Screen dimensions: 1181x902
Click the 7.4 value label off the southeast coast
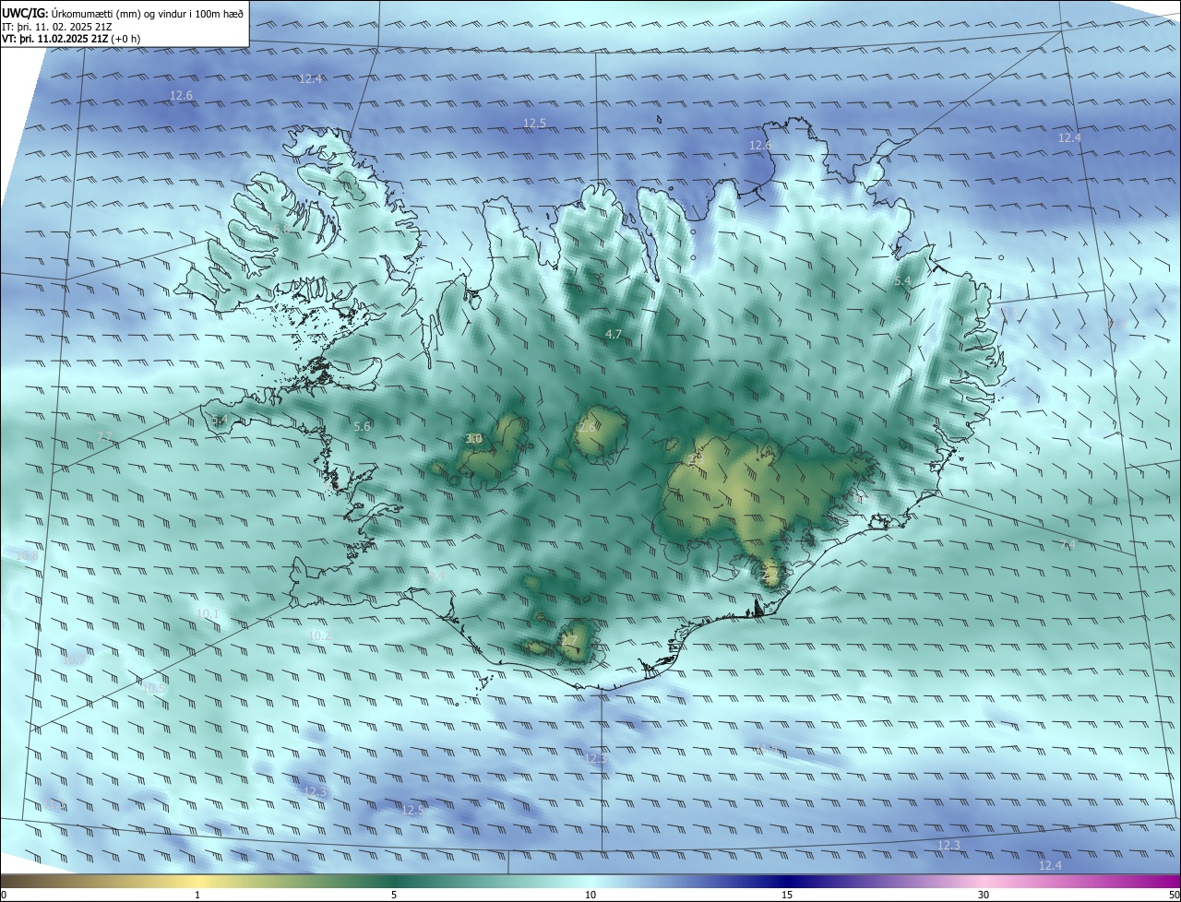(x=1069, y=545)
